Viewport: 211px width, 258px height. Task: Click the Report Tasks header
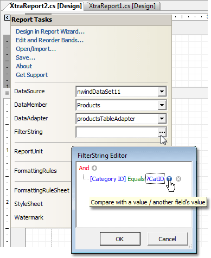point(91,20)
